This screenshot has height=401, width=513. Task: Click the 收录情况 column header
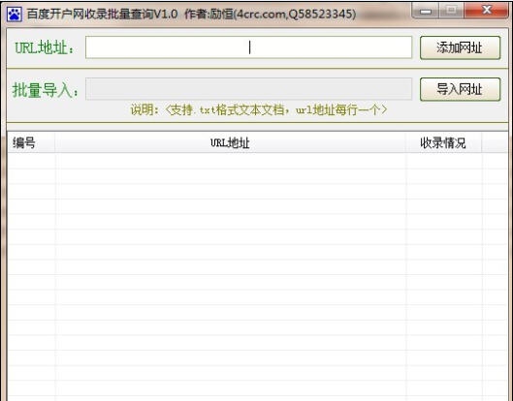click(x=443, y=142)
